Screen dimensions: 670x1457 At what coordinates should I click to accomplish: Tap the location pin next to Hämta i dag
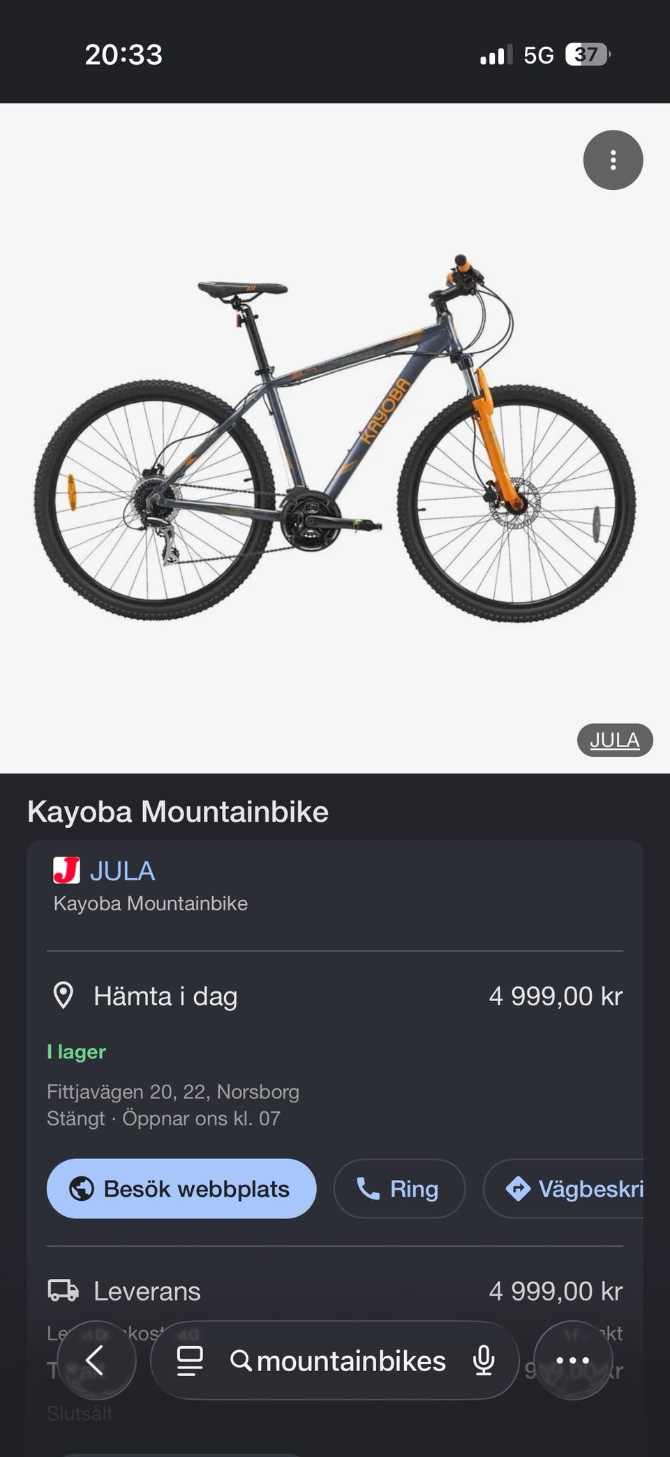(x=64, y=996)
